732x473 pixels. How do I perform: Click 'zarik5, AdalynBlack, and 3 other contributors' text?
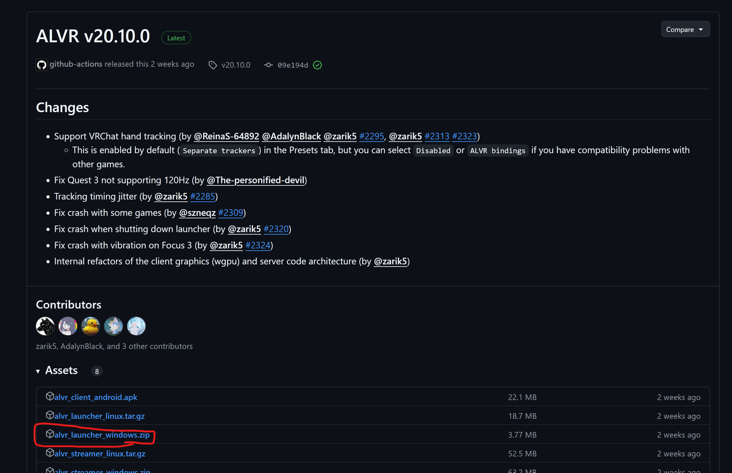tap(114, 346)
